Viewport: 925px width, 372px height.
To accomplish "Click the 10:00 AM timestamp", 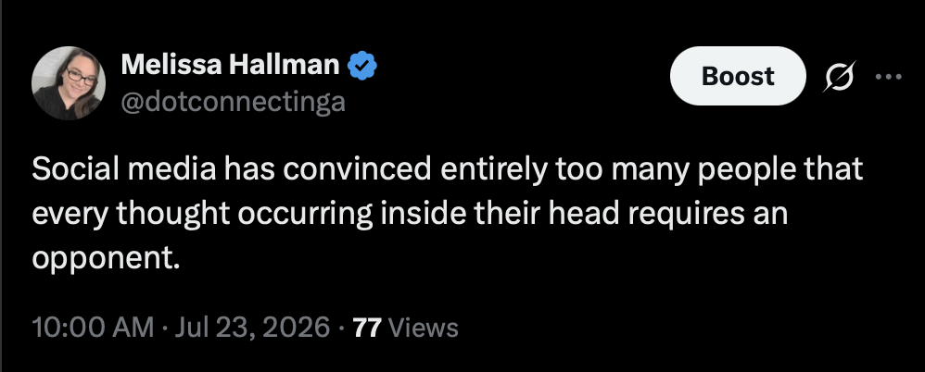I will [x=93, y=328].
